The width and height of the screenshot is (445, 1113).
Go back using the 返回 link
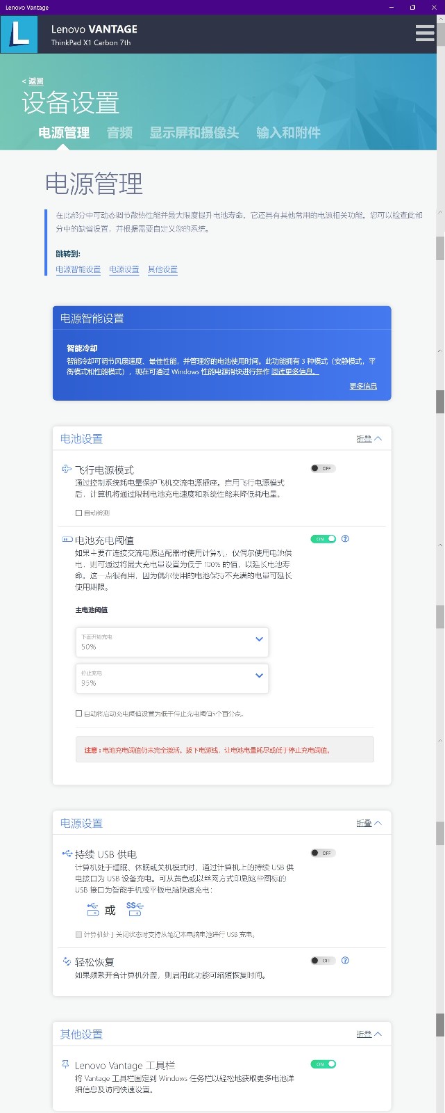[x=33, y=81]
